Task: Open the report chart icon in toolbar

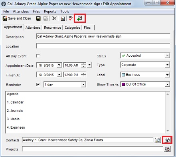Action: 63,18
